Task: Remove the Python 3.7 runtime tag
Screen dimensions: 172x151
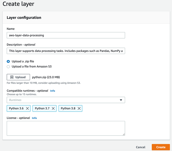Action: click(x=53, y=108)
